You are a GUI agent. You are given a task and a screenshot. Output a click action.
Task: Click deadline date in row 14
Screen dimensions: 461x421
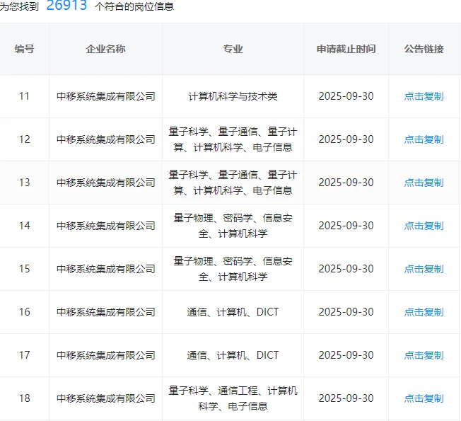[346, 226]
